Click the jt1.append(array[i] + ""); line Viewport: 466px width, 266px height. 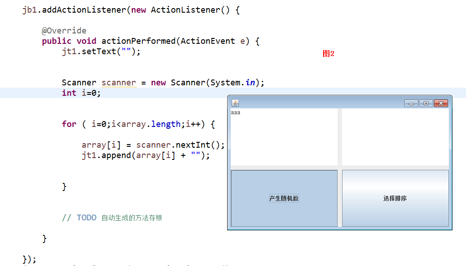tap(146, 155)
